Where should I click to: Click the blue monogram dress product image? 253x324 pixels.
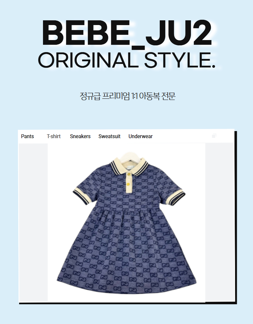tap(126, 223)
